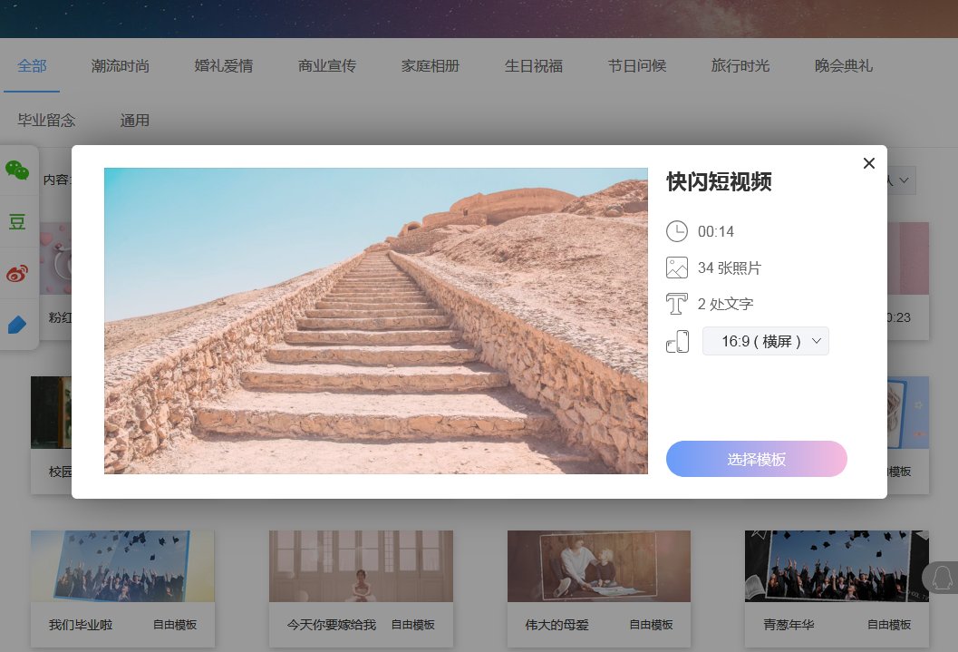
Task: Click the green Douban share icon
Action: point(18,220)
